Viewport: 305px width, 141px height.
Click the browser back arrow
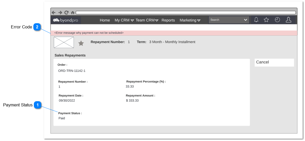point(54,13)
